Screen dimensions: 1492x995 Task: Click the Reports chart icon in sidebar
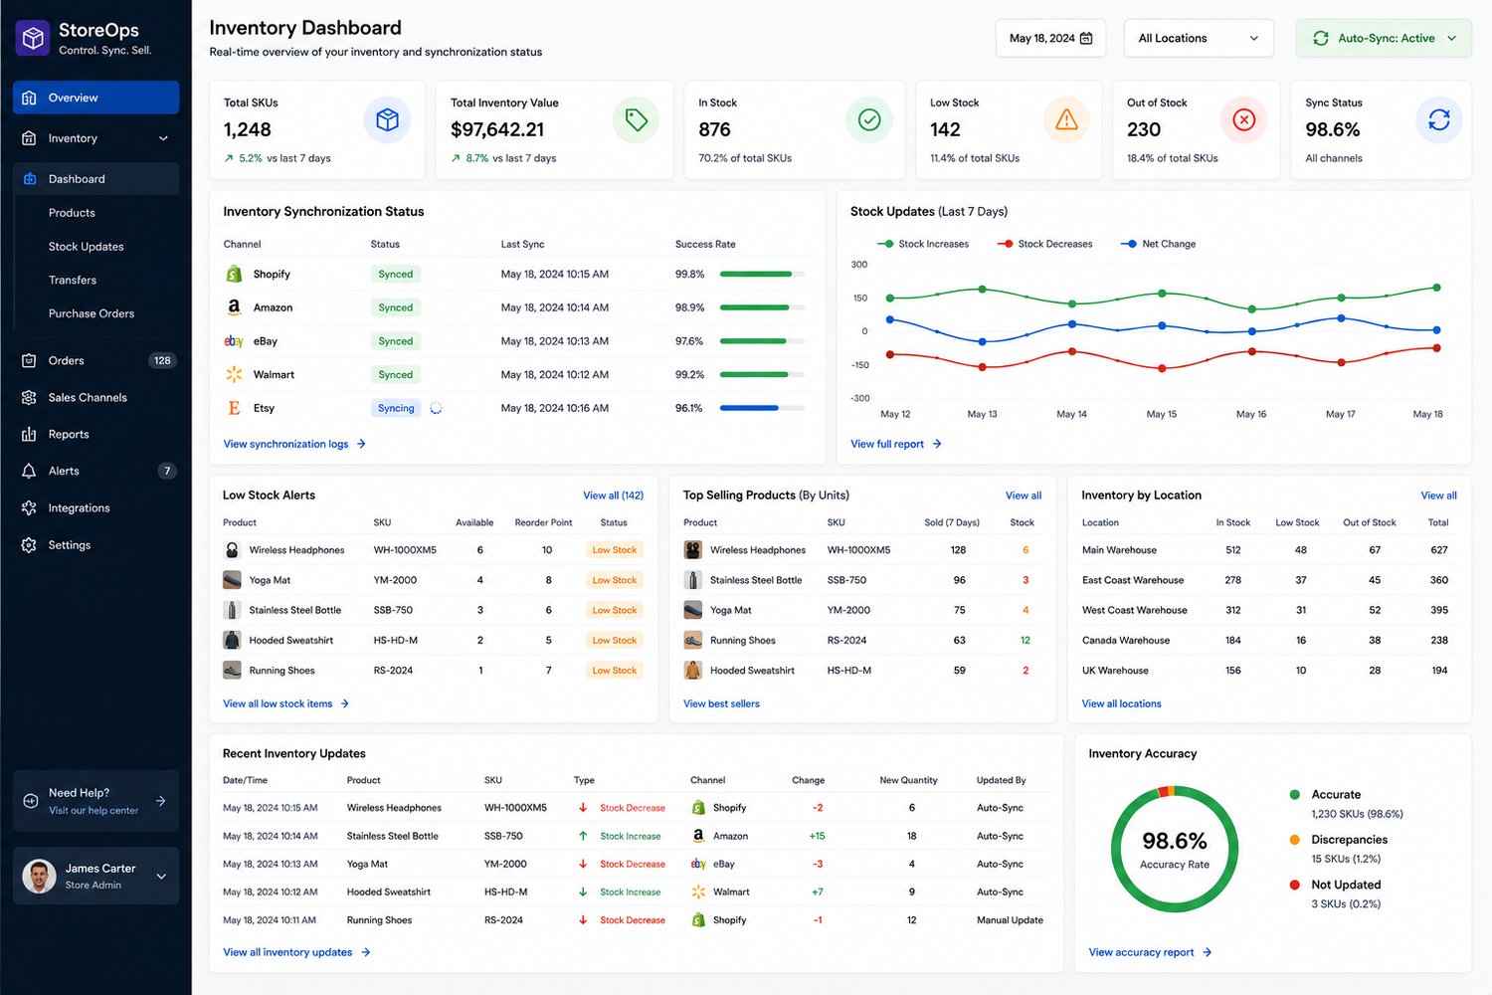[x=29, y=434]
